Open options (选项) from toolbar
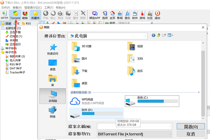Viewport: 210px width, 140px height. pyautogui.click(x=105, y=15)
